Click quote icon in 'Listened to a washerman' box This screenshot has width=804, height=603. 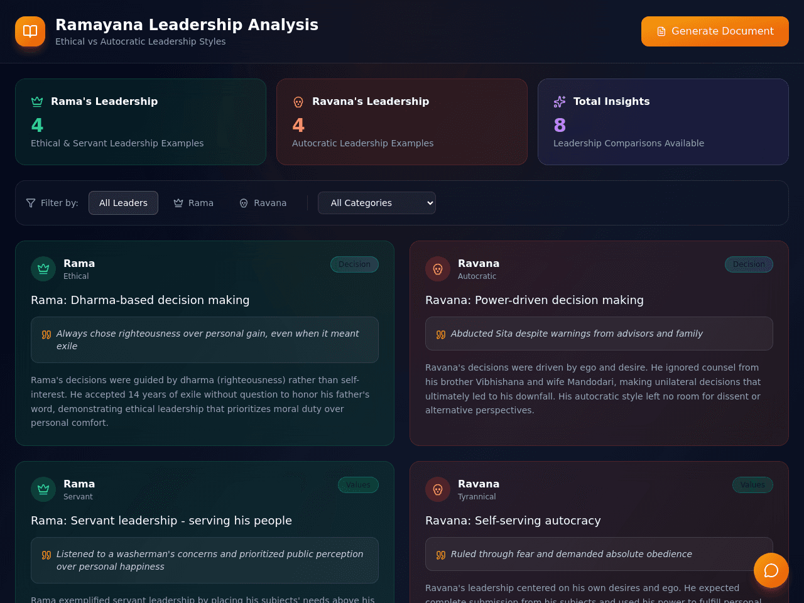point(46,555)
